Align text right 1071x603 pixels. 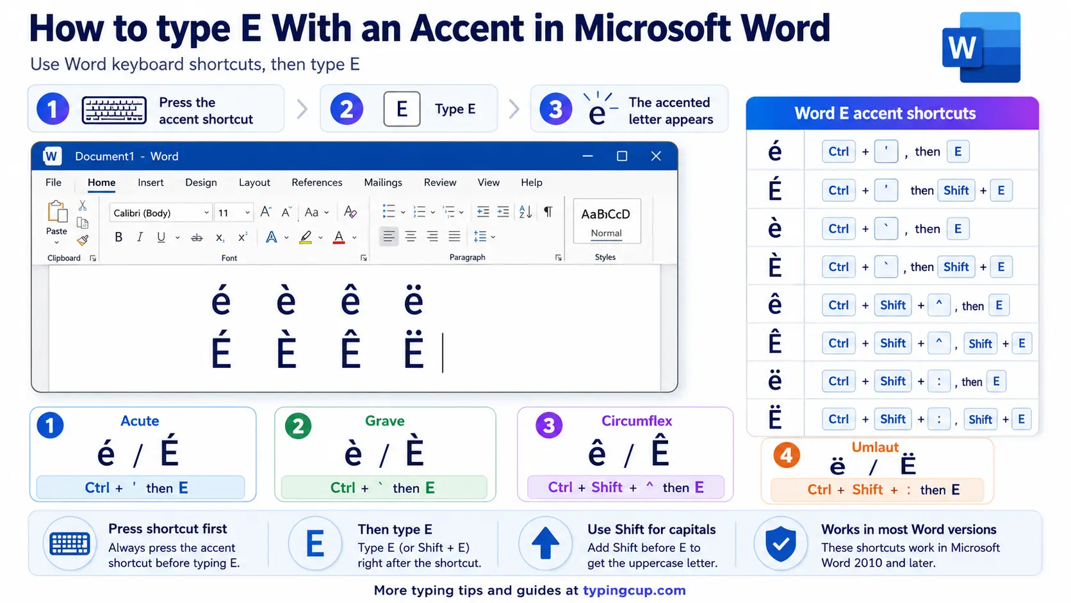tap(432, 236)
